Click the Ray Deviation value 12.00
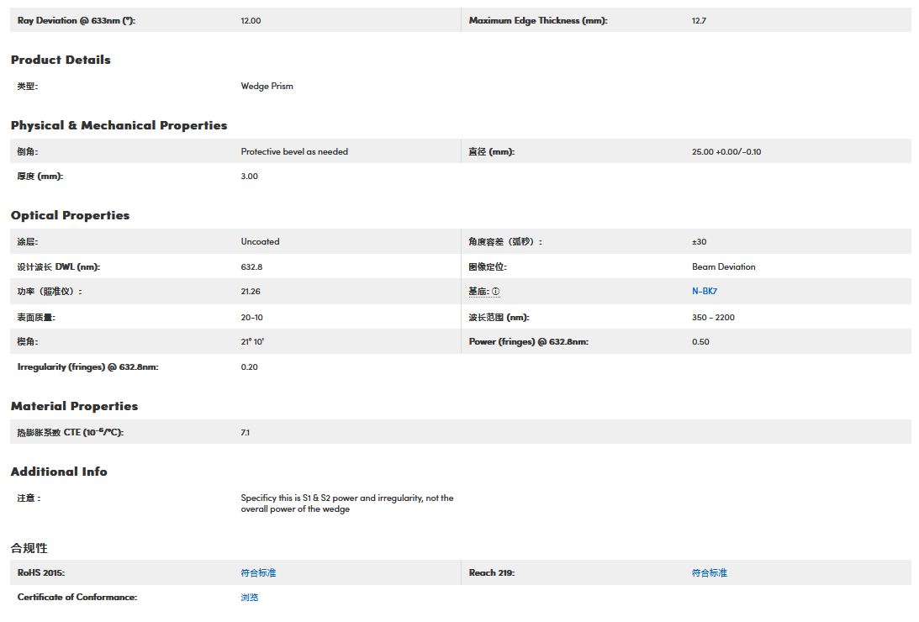The width and height of the screenshot is (919, 622). coord(251,20)
